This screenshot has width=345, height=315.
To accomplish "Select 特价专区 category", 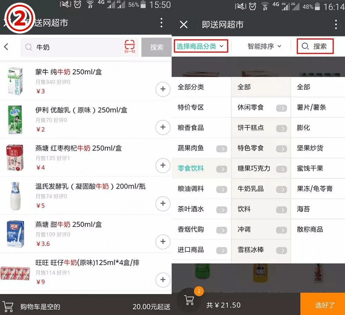I will click(201, 107).
